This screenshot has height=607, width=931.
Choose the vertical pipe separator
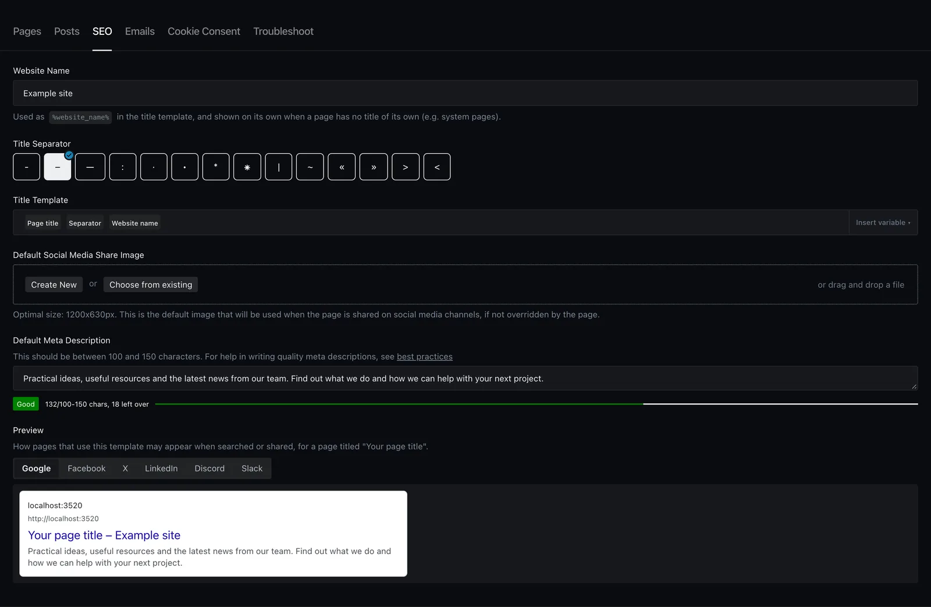279,167
